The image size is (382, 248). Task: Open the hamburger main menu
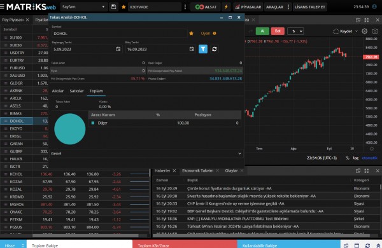(2, 6)
